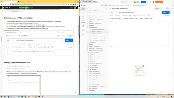
Task: Open the request Settings tab
Action: coord(148,16)
